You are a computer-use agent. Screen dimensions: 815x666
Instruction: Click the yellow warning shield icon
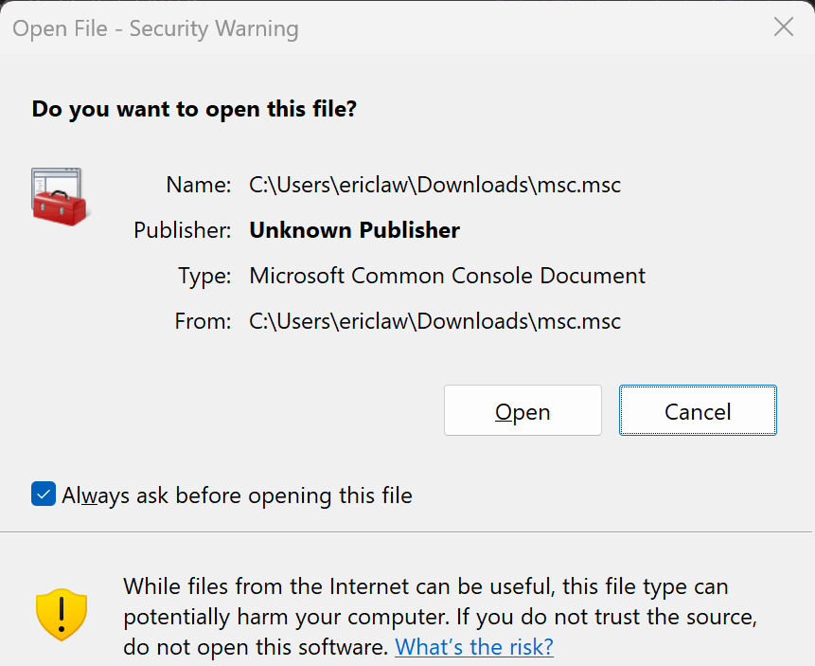click(62, 615)
